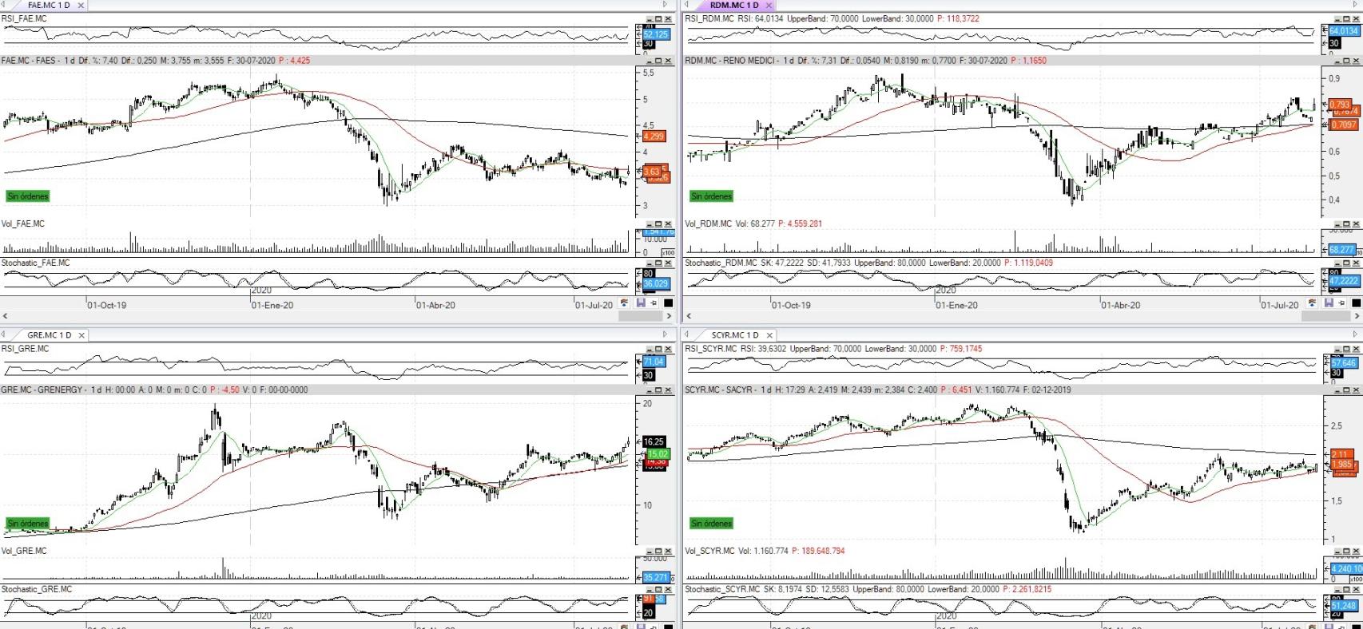This screenshot has width=1363, height=629.
Task: Click the price label 0,7097 on the RDM axis
Action: [x=1343, y=125]
